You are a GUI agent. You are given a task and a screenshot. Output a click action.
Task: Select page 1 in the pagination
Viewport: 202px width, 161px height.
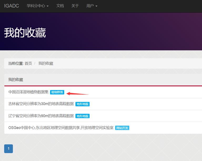(x=8, y=149)
